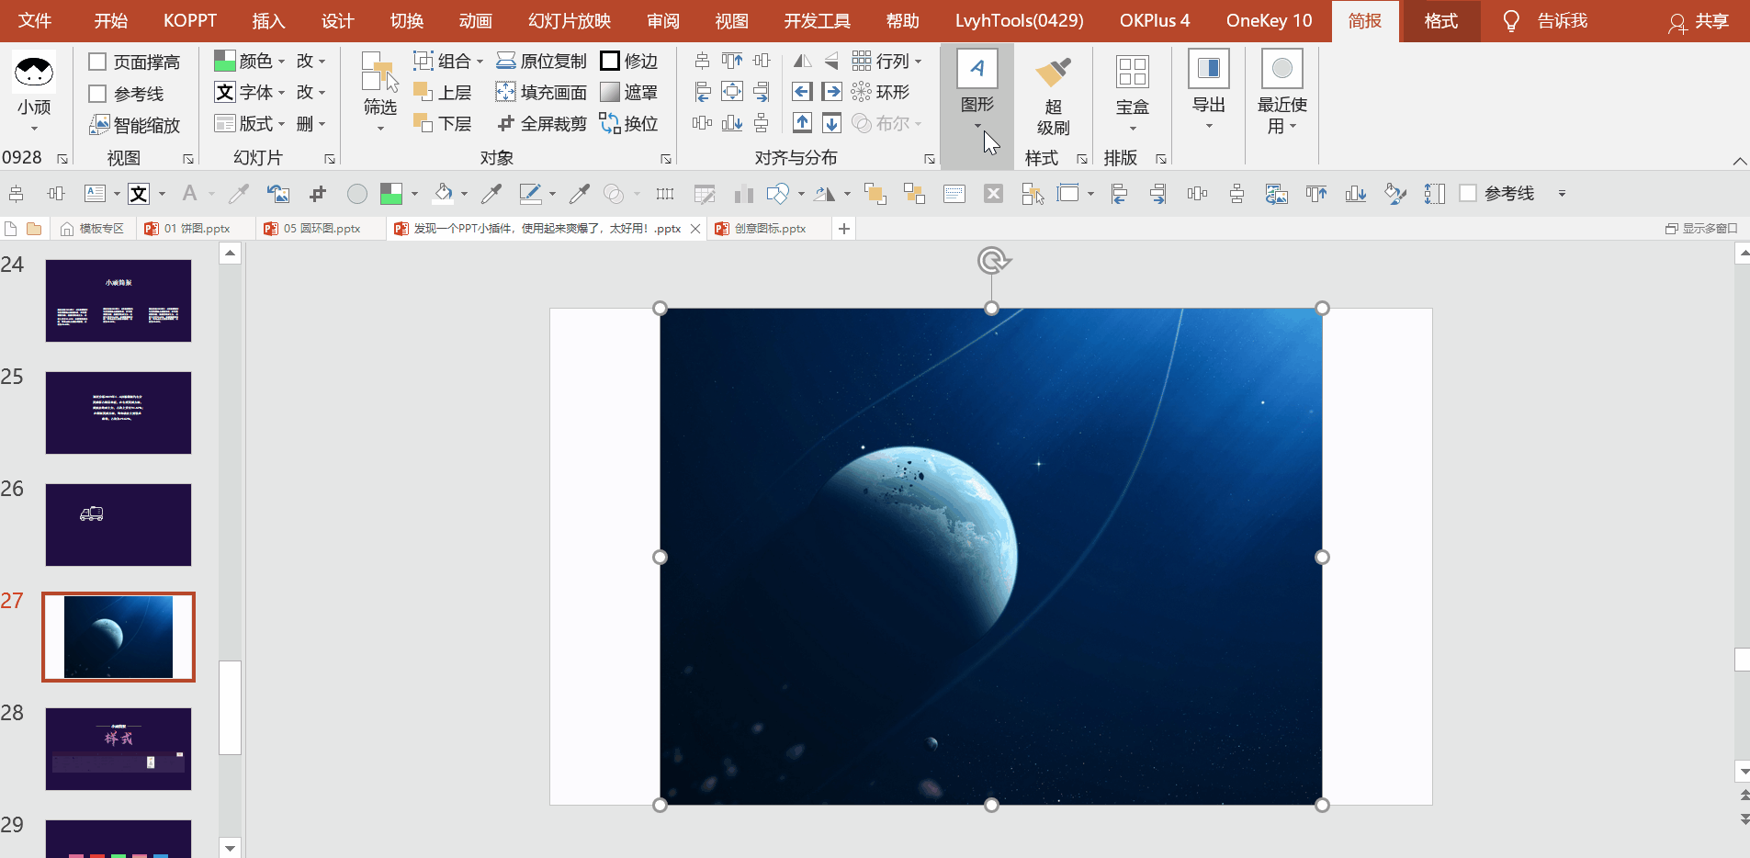Click the 原位复制 duplicate in place icon
Viewport: 1750px width, 858px height.
506,61
